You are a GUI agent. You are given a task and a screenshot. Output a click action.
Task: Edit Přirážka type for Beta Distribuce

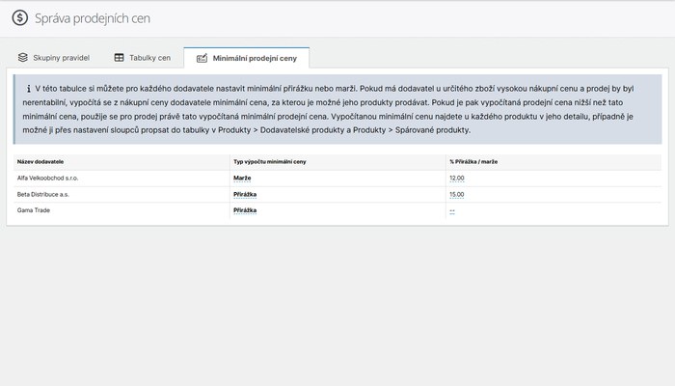(x=245, y=194)
